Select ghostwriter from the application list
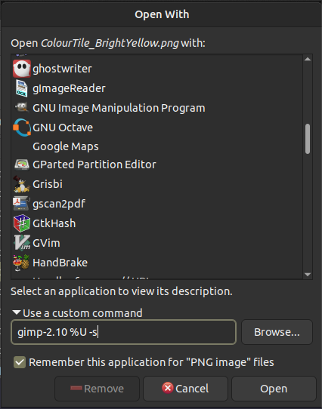 click(62, 69)
